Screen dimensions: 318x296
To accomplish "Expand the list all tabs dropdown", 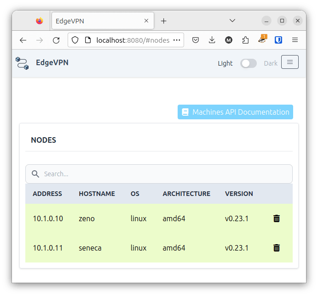I will click(x=232, y=20).
